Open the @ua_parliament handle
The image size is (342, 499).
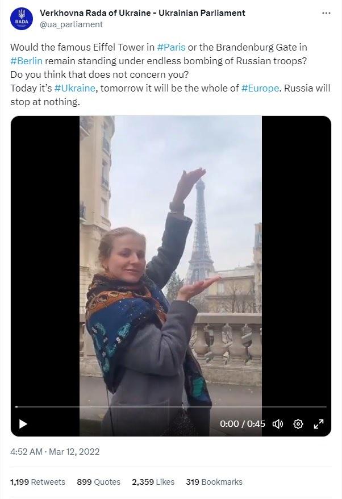pyautogui.click(x=71, y=24)
